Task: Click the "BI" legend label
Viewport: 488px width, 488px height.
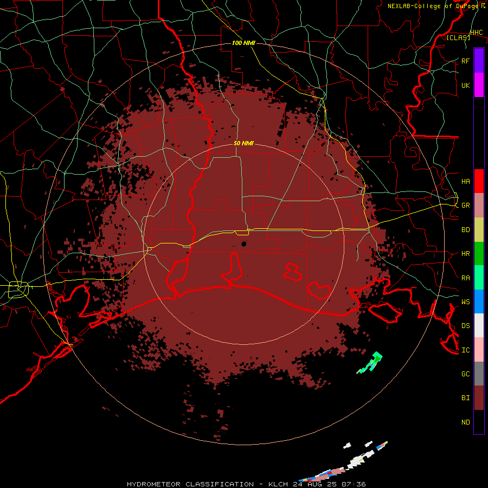Action: click(465, 398)
